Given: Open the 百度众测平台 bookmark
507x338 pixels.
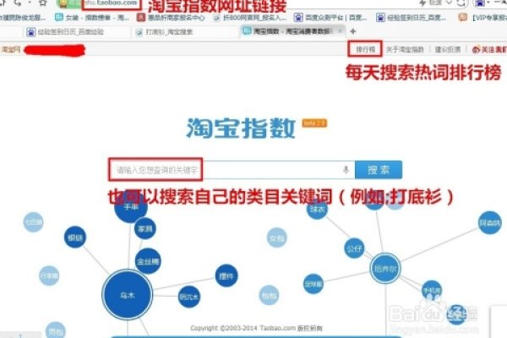Looking at the screenshot, I should pos(330,18).
